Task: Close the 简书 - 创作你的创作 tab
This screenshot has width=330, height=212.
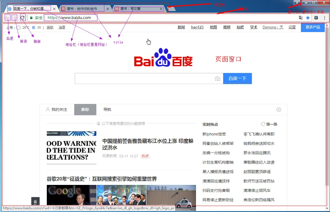Action: click(x=107, y=9)
